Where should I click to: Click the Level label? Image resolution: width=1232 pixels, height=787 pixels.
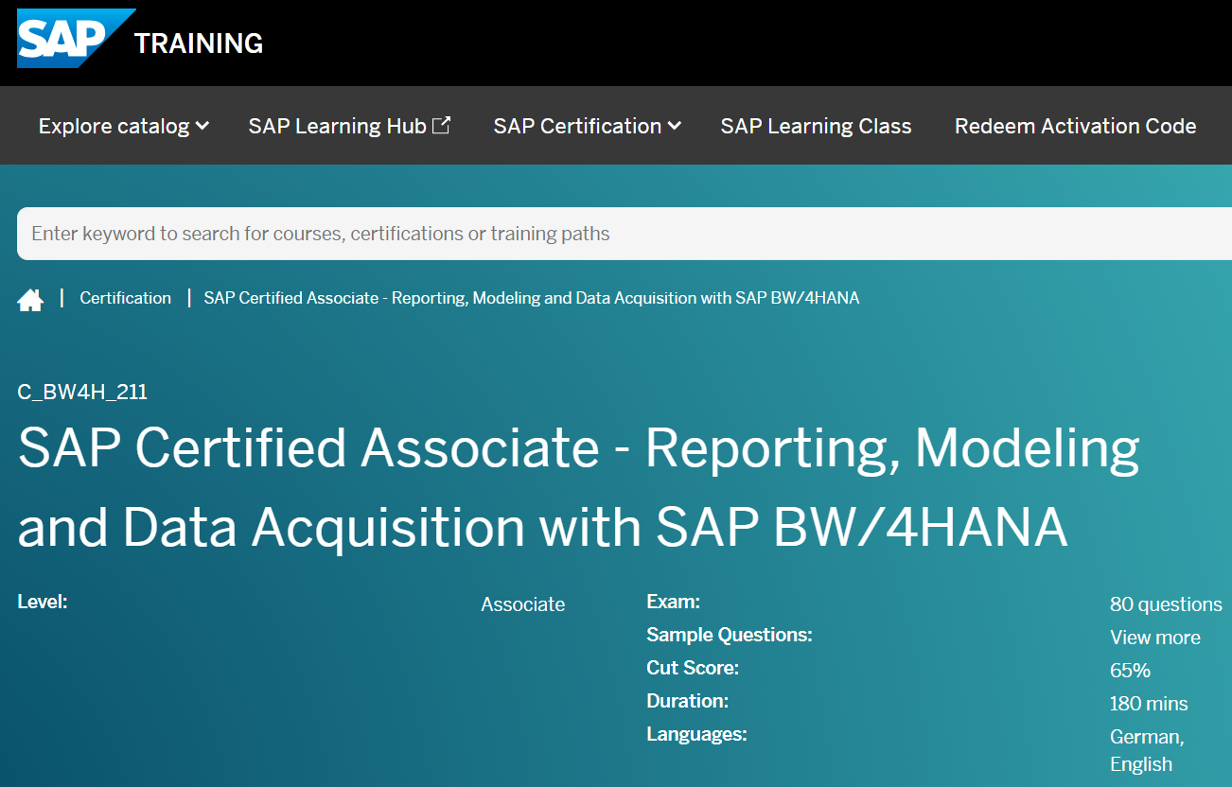coord(43,602)
